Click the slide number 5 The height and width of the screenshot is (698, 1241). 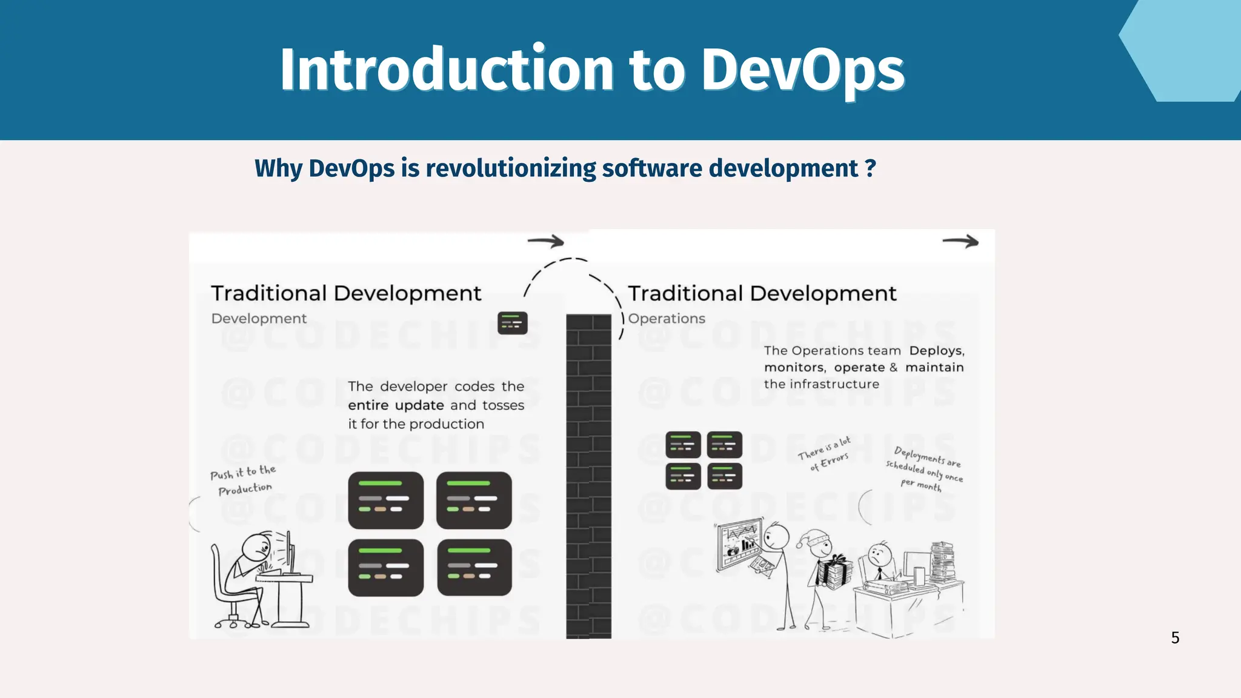coord(1175,637)
